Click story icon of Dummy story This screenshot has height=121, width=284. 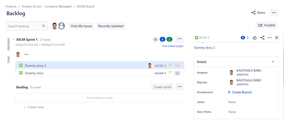pyautogui.click(x=21, y=73)
